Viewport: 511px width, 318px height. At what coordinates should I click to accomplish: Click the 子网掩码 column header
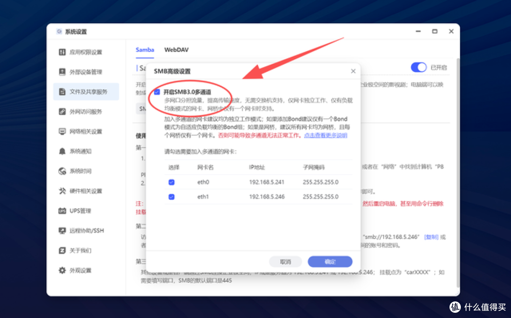pos(314,168)
